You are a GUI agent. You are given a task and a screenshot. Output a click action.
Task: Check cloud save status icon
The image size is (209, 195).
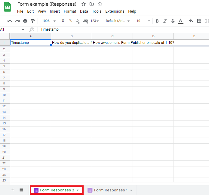point(100,4)
